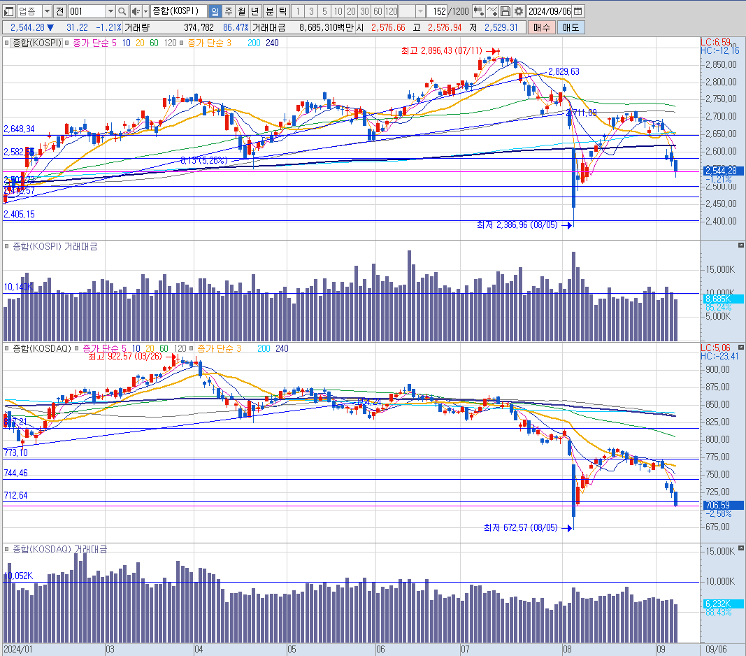
Task: Open the magnifier search icon
Action: pos(122,11)
